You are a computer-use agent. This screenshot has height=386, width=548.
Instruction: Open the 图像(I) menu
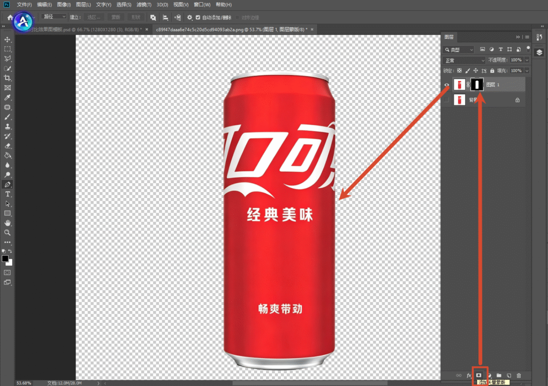(x=64, y=4)
